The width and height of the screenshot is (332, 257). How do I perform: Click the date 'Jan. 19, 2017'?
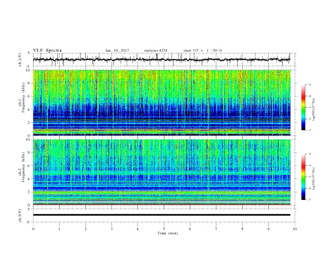coord(117,50)
